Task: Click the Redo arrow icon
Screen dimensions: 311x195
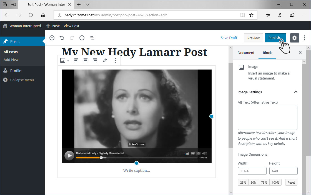Action: [72, 38]
